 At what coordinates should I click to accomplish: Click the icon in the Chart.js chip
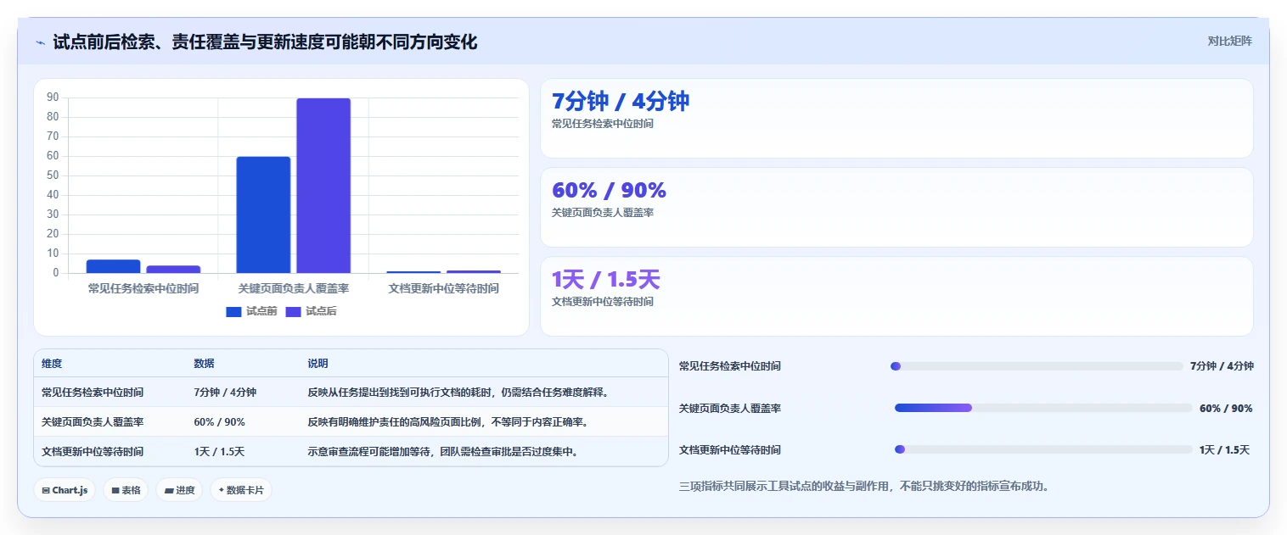pos(45,490)
